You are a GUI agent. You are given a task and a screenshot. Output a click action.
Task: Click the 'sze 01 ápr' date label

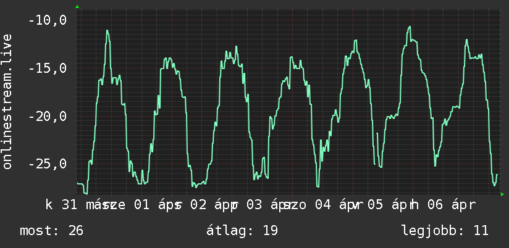(x=141, y=205)
